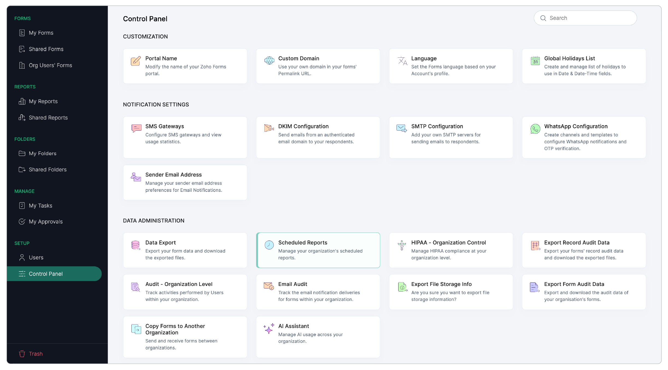Screen dimensions: 668x370
Task: Click the My Reports chart icon
Action: click(x=22, y=101)
